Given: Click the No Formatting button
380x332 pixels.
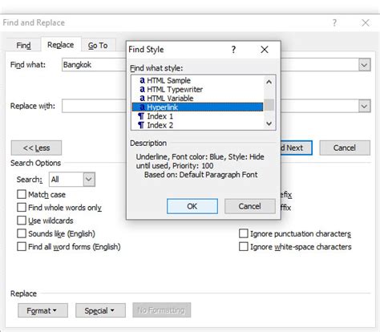Looking at the screenshot, I should tap(162, 310).
